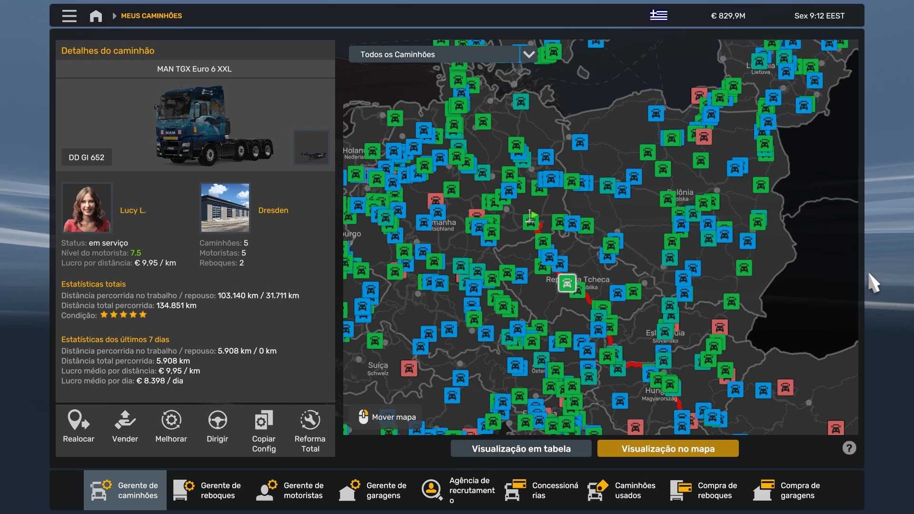Select Visualização no mapa view
This screenshot has height=514, width=914.
click(x=668, y=448)
